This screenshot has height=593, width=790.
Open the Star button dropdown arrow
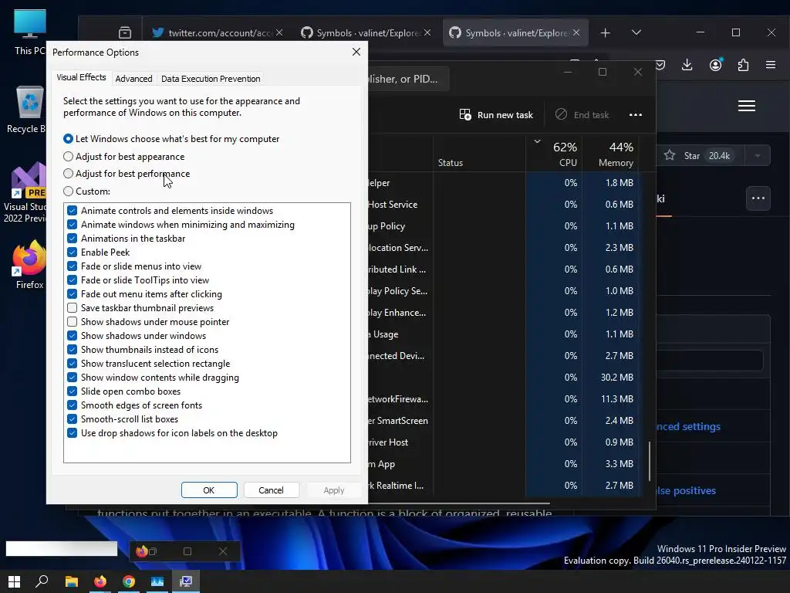758,156
